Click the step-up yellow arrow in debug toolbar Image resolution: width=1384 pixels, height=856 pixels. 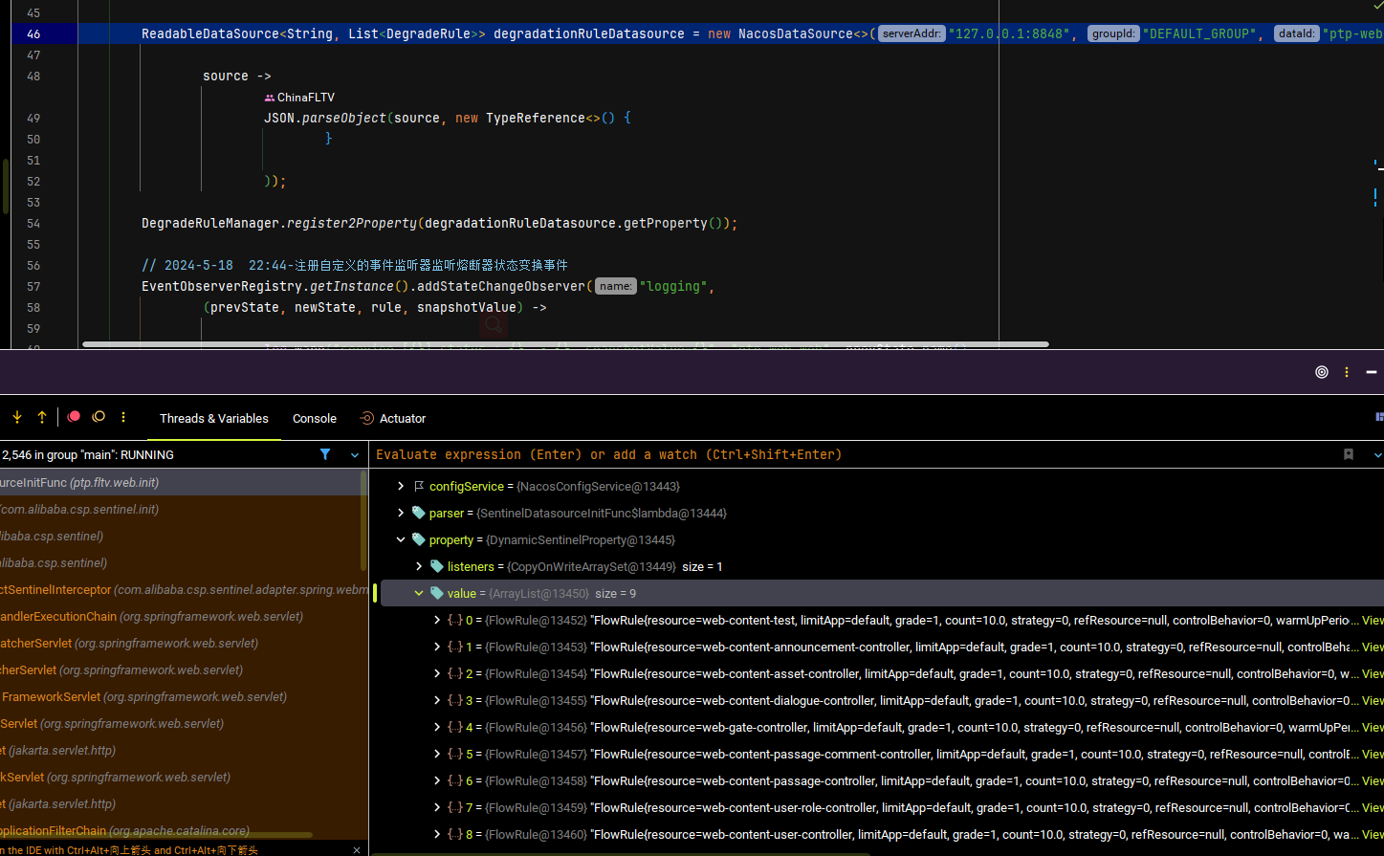click(x=42, y=417)
